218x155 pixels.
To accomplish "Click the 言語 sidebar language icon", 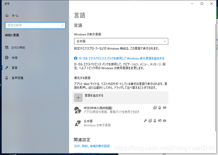I will click(7, 68).
